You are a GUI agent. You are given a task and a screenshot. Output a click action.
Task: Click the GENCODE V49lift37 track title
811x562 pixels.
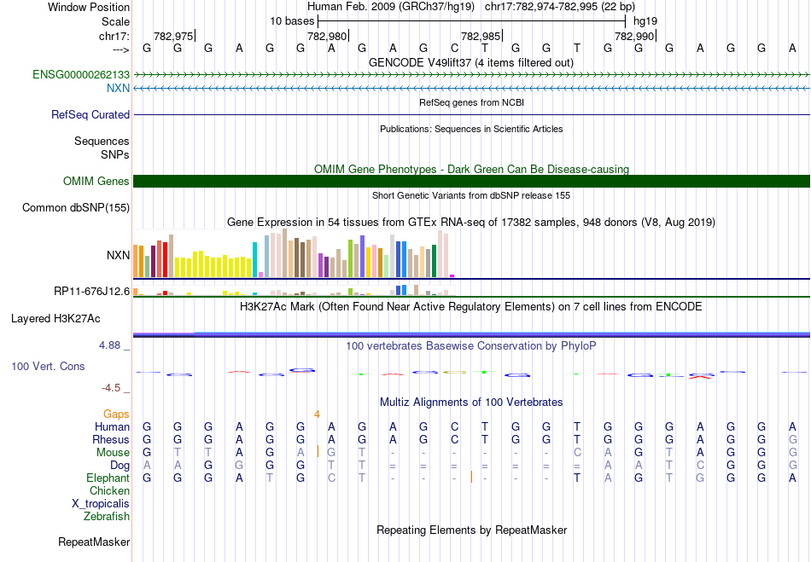tap(471, 62)
